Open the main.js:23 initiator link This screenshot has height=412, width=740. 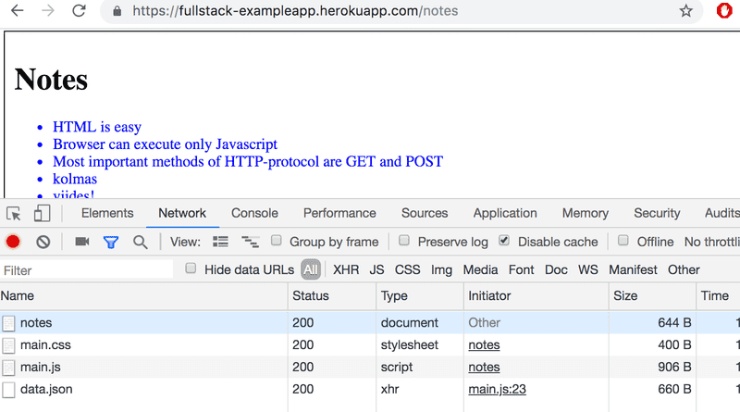tap(497, 390)
